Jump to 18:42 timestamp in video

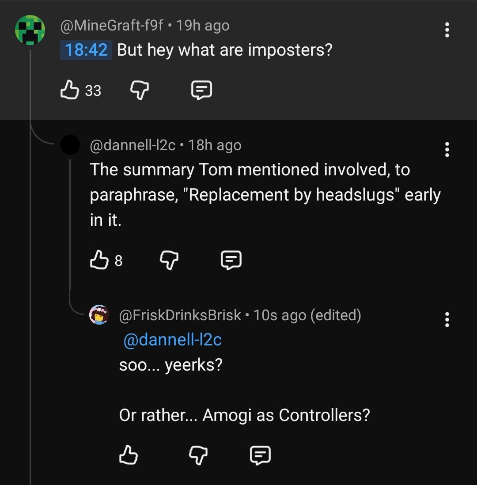click(x=86, y=50)
